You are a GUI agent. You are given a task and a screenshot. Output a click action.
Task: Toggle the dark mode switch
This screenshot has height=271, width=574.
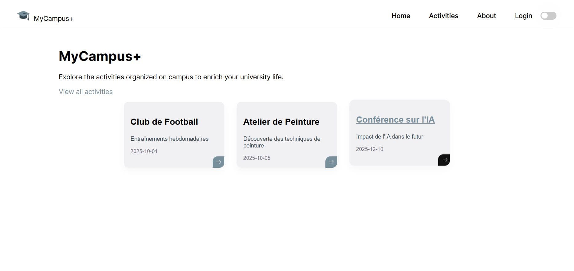click(x=548, y=16)
